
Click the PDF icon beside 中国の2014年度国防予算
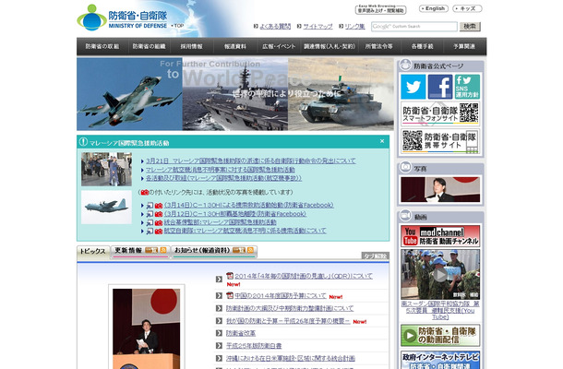tap(230, 295)
